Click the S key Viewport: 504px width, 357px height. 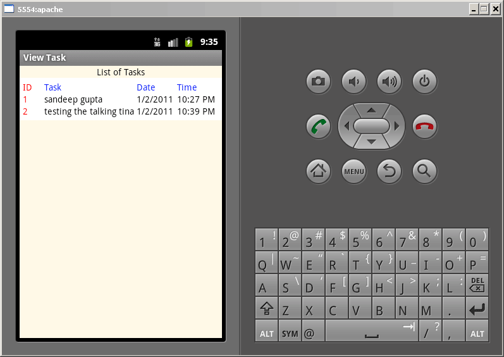(290, 285)
